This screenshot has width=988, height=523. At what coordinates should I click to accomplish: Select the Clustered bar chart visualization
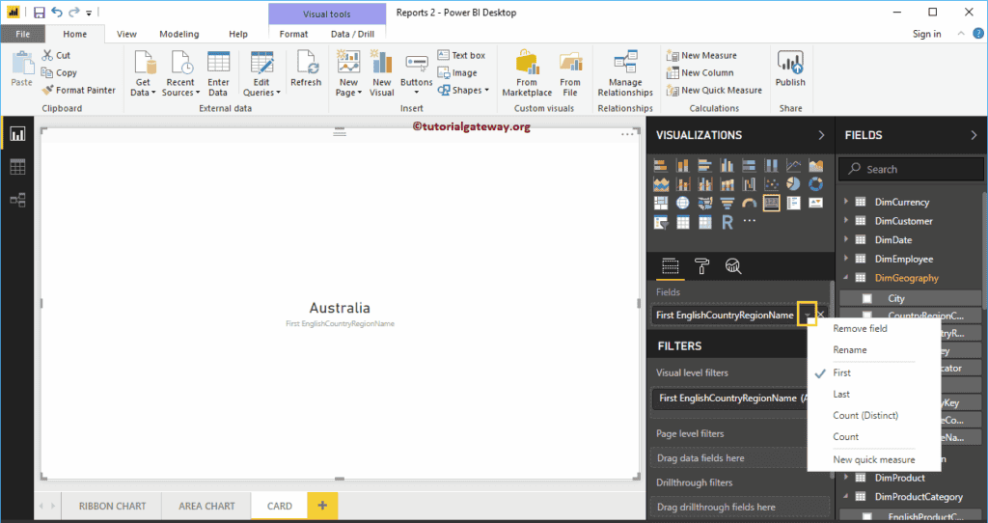click(x=704, y=166)
